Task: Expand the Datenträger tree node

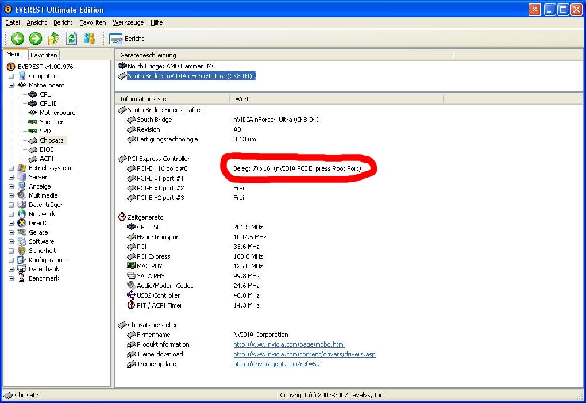Action: (11, 205)
